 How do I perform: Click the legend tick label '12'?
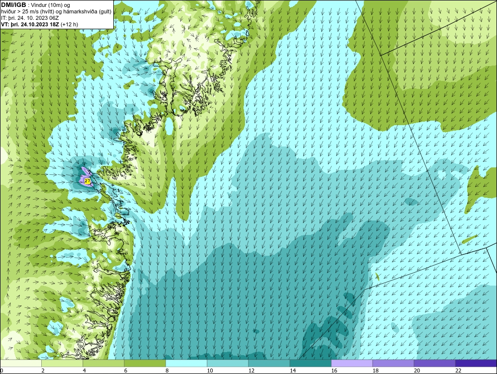click(x=251, y=371)
